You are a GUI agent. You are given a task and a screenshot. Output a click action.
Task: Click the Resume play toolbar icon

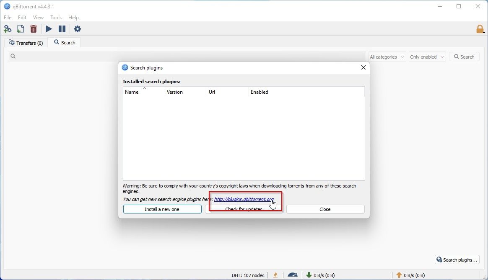[x=49, y=29]
